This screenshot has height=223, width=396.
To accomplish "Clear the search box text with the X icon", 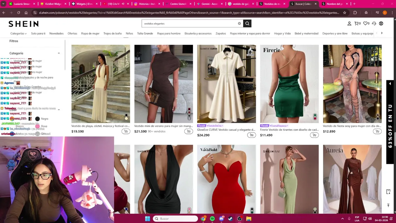I will [x=239, y=24].
